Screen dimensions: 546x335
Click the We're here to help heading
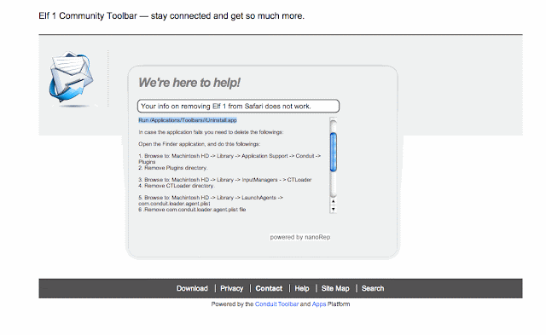[x=189, y=83]
